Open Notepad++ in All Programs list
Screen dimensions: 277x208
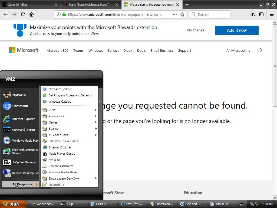coord(69,185)
